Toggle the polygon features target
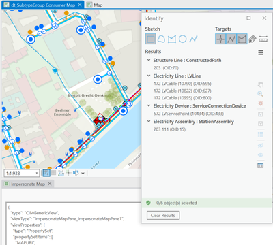273x245 pixels. coord(242,39)
